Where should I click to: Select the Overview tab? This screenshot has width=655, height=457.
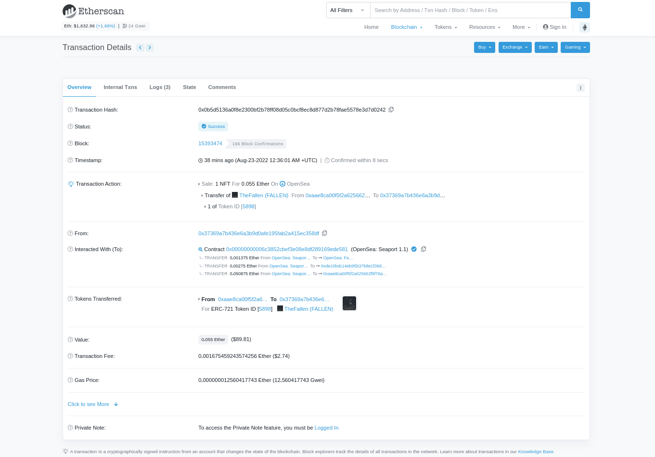[79, 87]
